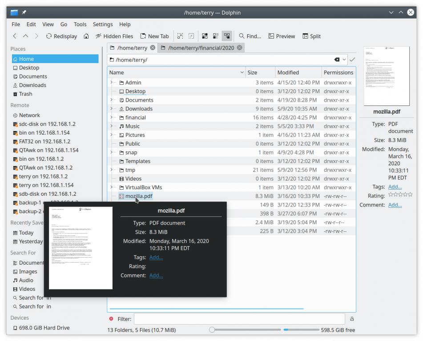Clear the location bar text
Viewport: 423px width, 341px height.
point(337,59)
